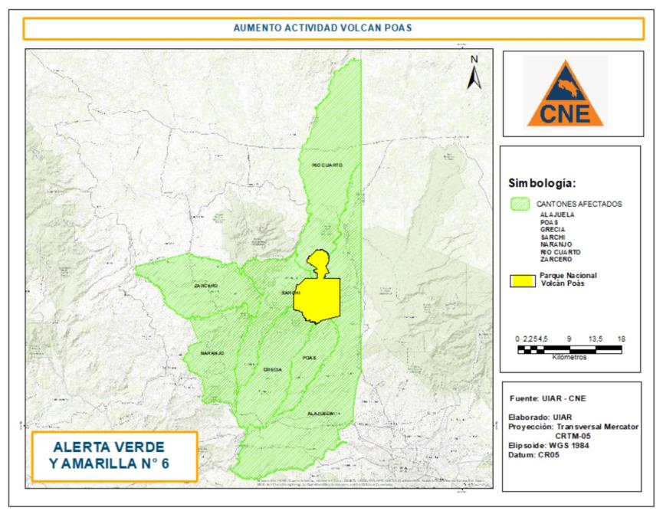Screen dimensions: 663x514
Task: Select the green hatched Cantones Afectados swatch
Action: tap(523, 204)
